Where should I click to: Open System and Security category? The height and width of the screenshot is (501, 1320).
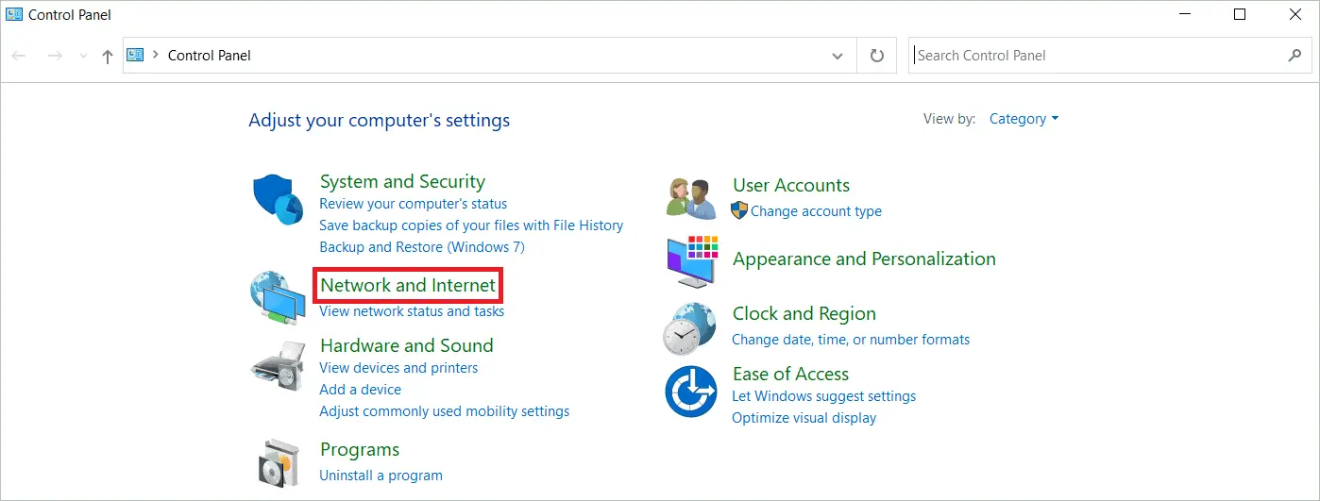tap(402, 181)
